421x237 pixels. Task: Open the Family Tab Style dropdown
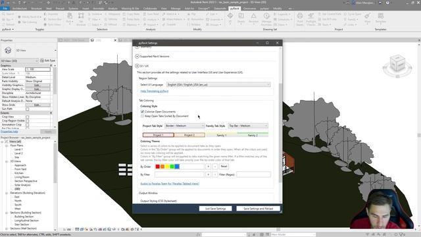coord(248,126)
